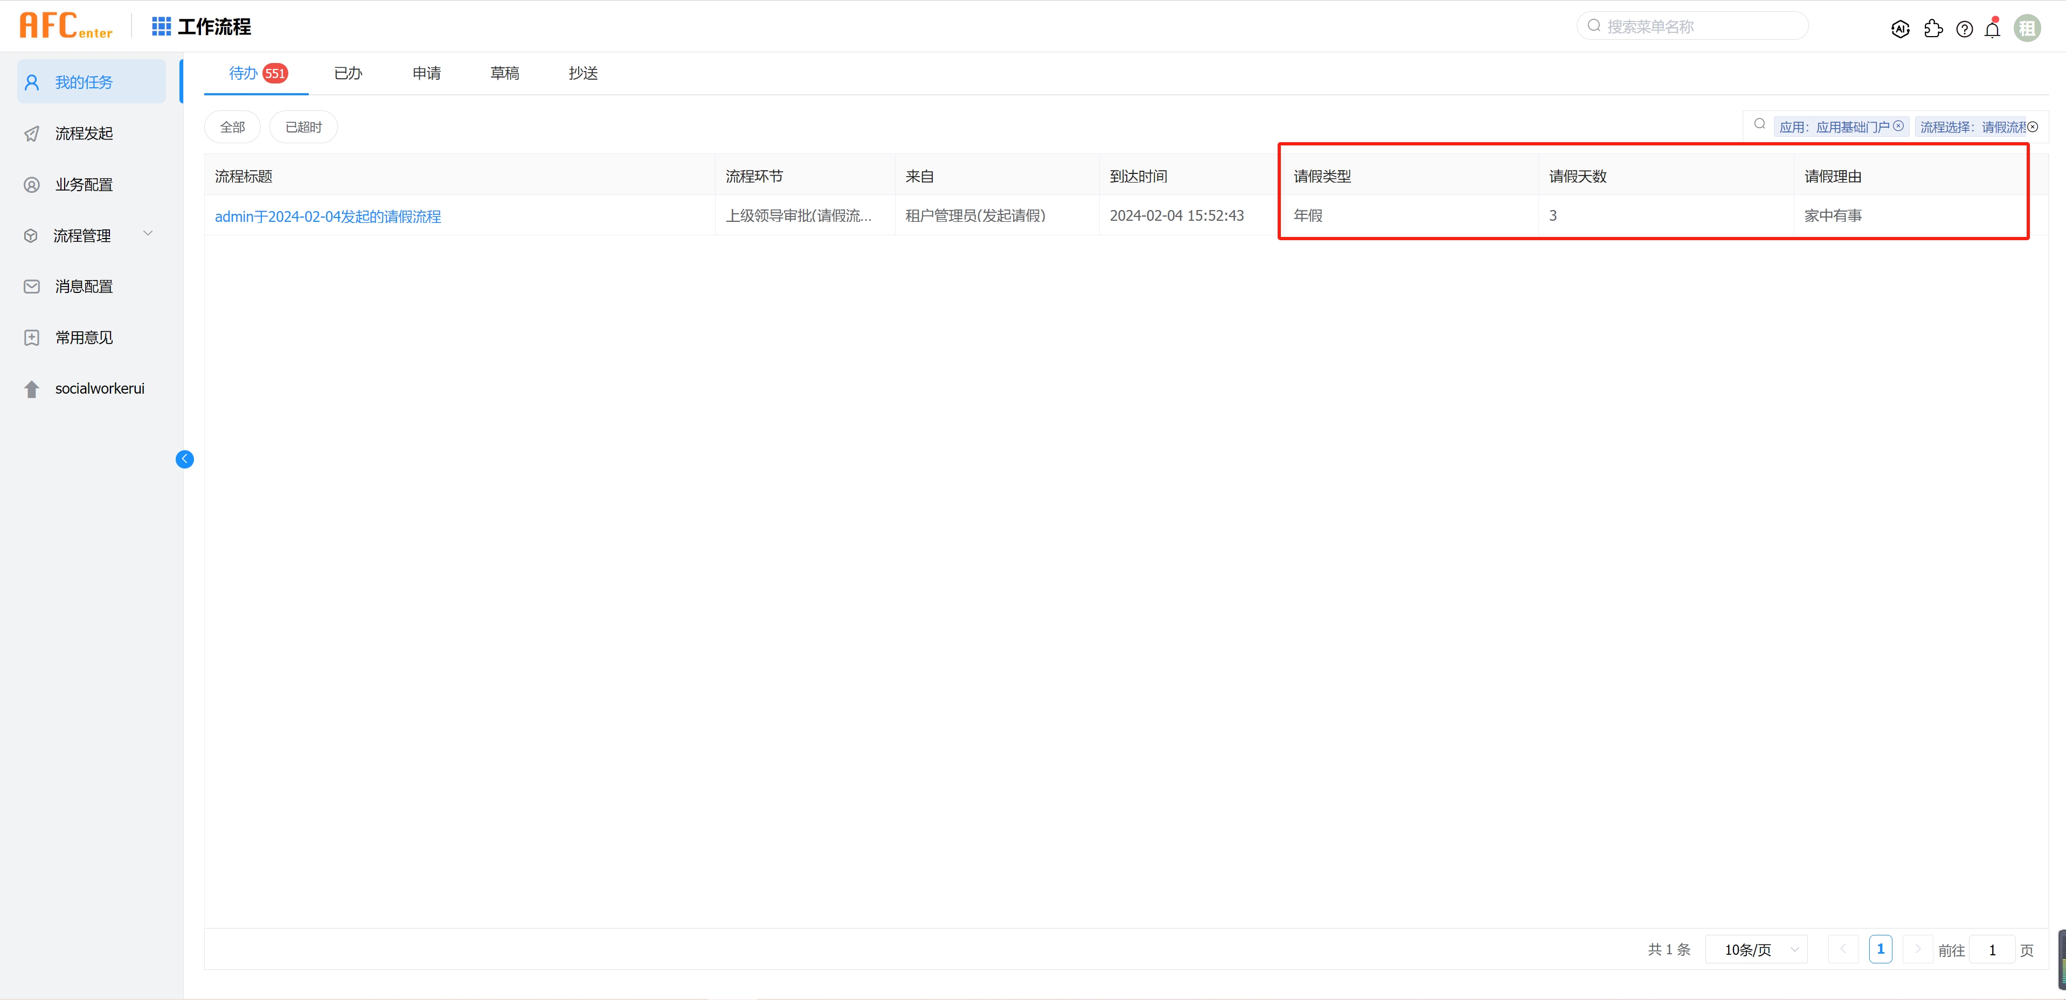Click the go-to page number input

[x=1992, y=949]
